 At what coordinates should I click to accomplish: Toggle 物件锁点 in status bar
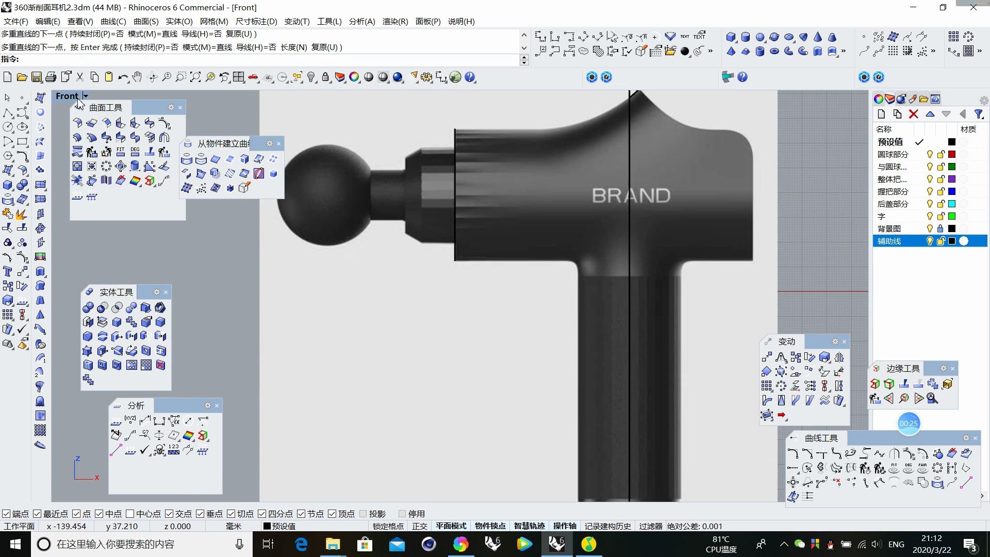coord(490,526)
